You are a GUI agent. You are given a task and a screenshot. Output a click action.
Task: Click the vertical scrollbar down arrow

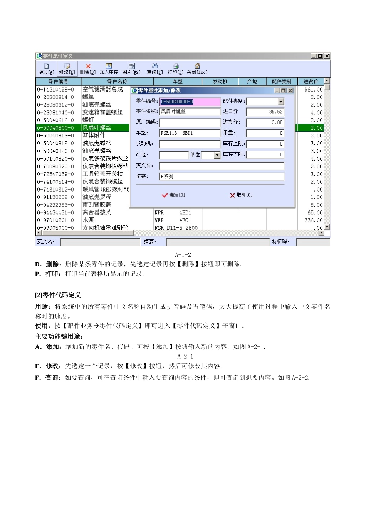[327, 227]
